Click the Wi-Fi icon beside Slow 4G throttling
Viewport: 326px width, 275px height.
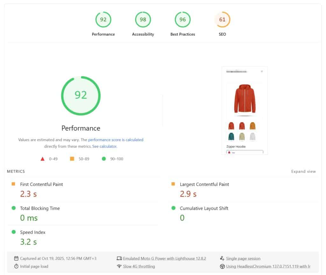(x=119, y=266)
